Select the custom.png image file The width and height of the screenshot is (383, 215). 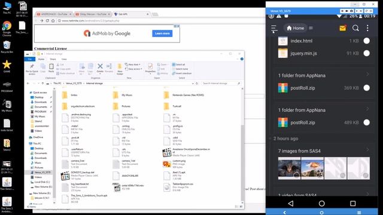point(175,164)
